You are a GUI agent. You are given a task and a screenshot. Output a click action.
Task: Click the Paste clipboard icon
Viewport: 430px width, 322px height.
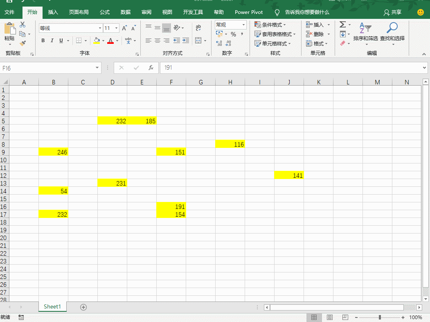click(9, 29)
